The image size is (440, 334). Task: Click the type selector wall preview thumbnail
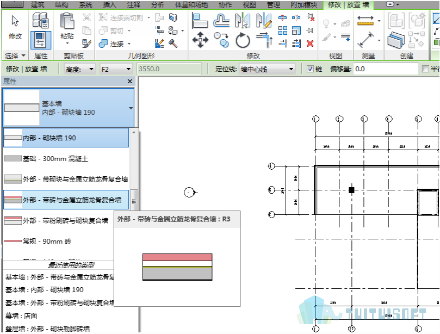point(22,108)
